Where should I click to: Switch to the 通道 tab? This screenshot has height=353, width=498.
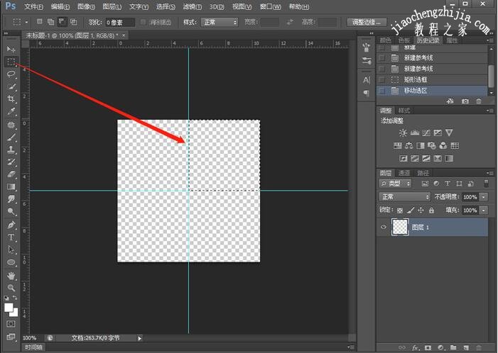coord(404,173)
